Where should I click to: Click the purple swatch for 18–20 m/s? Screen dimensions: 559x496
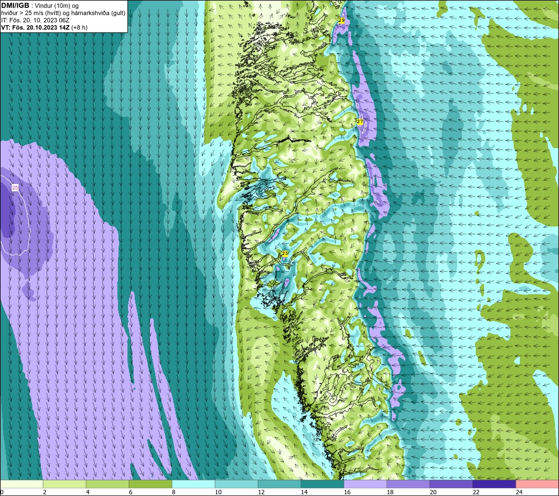click(x=408, y=484)
